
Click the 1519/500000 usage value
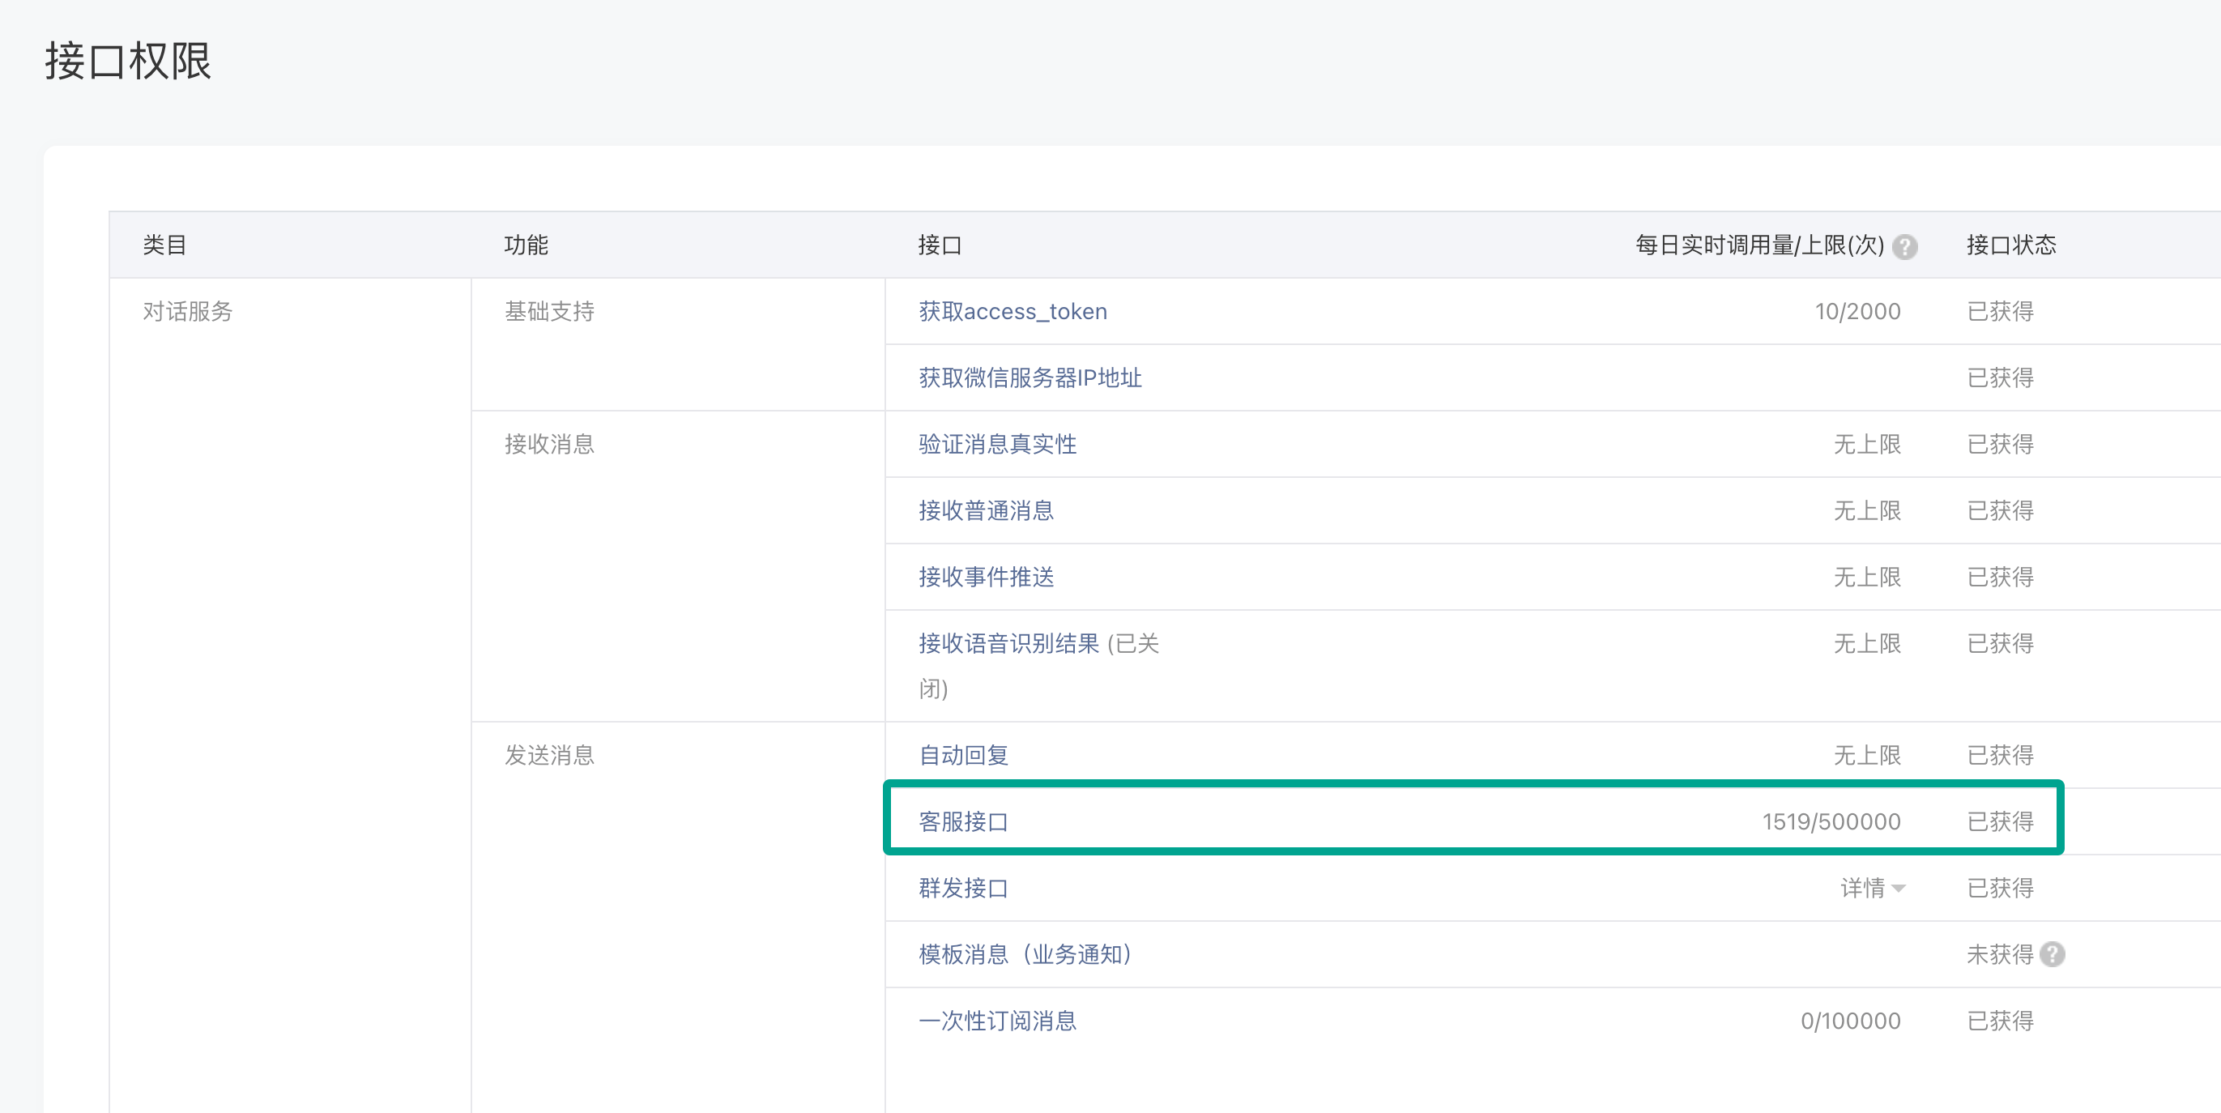click(1831, 821)
